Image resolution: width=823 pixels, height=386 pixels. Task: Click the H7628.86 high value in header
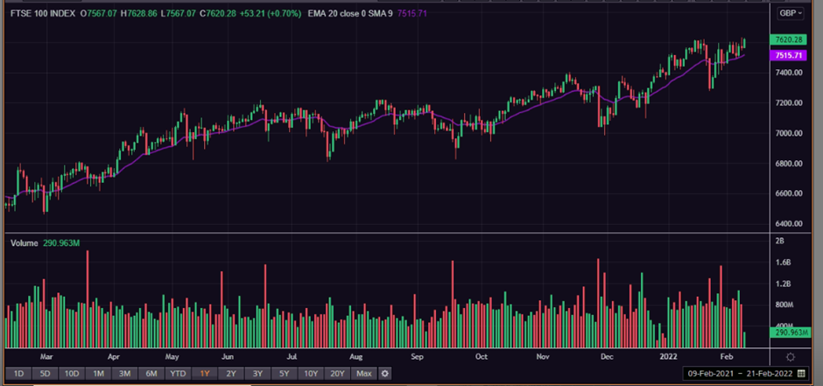click(x=138, y=14)
